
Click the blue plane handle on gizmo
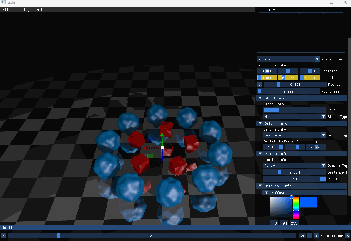150,139
